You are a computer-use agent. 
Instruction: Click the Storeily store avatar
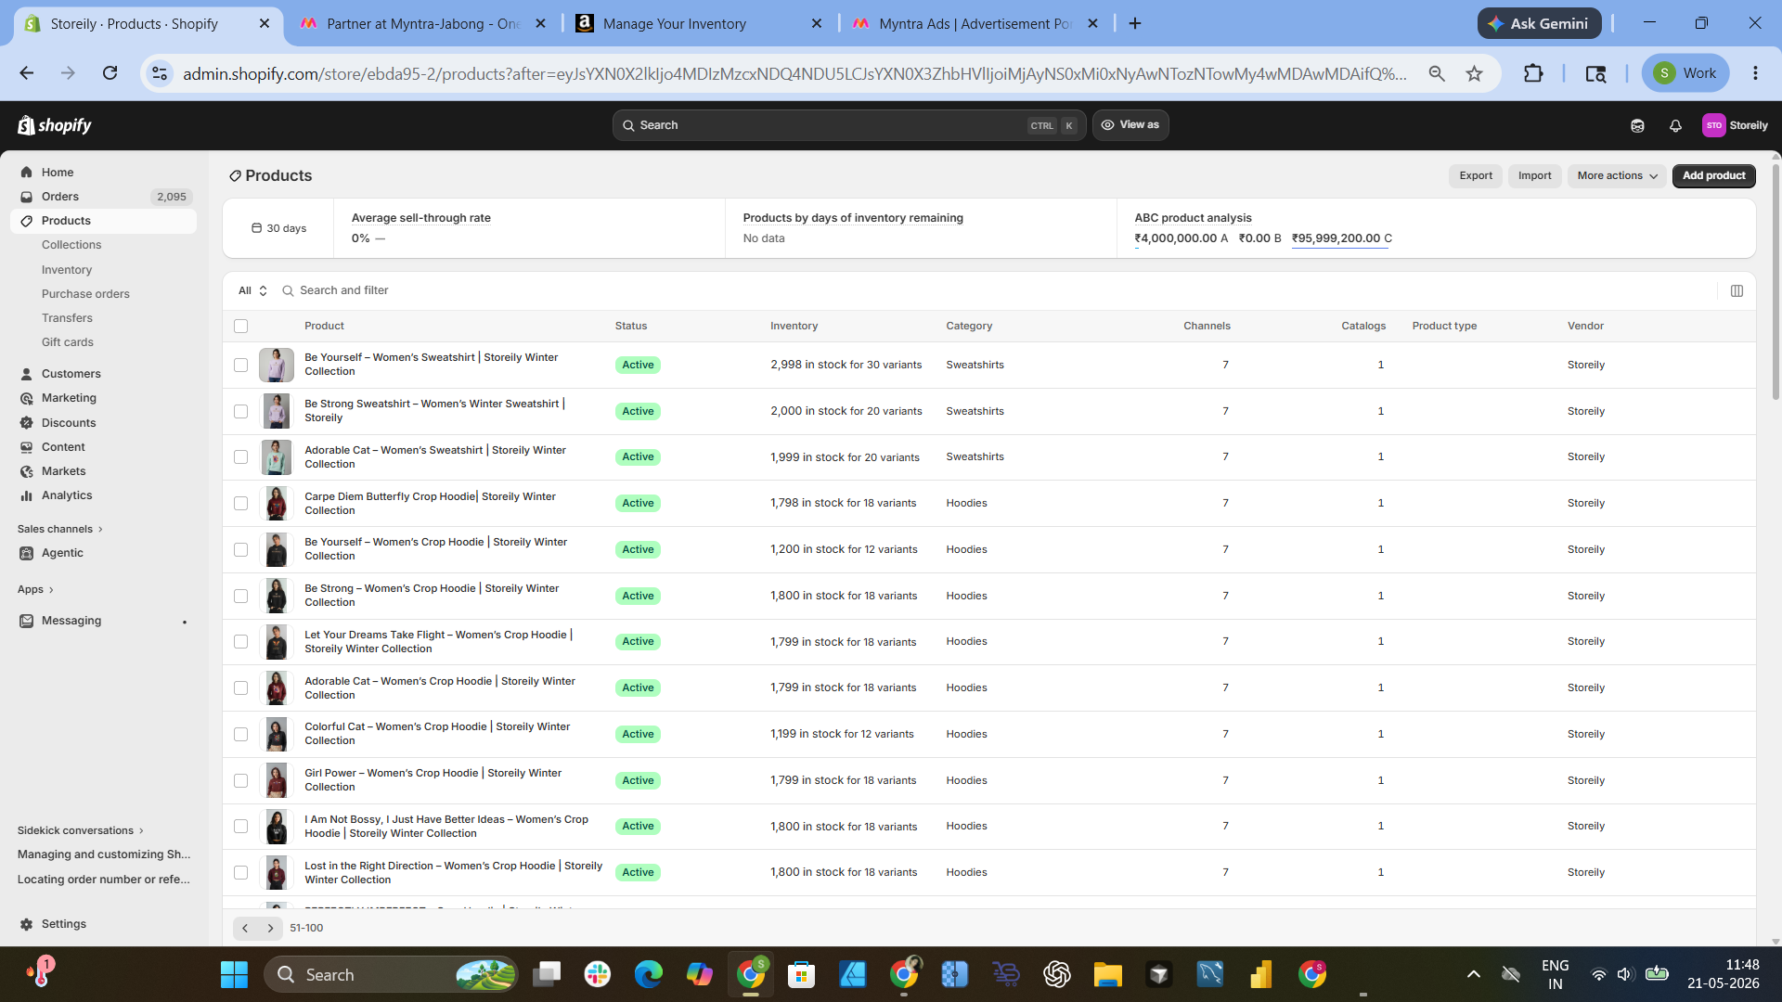click(1713, 125)
